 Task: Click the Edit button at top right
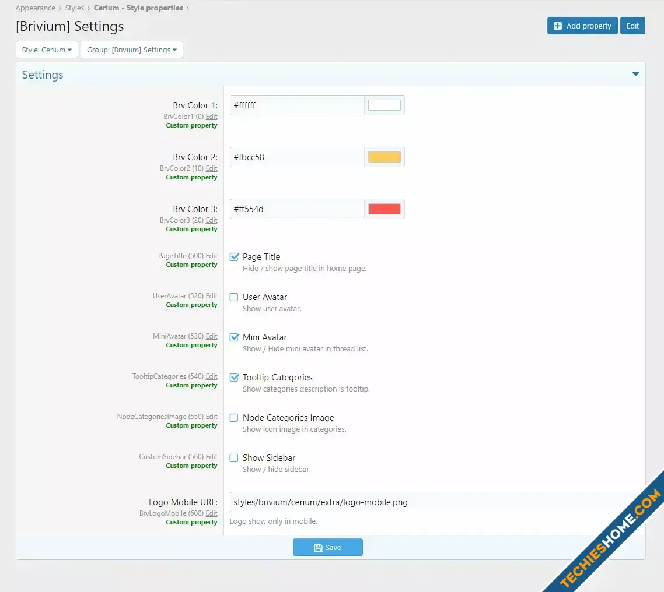[632, 26]
